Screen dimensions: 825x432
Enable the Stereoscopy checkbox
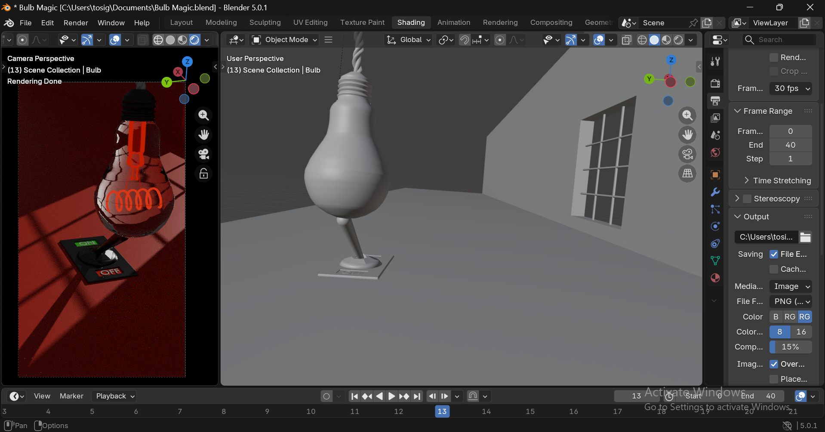[x=747, y=199]
